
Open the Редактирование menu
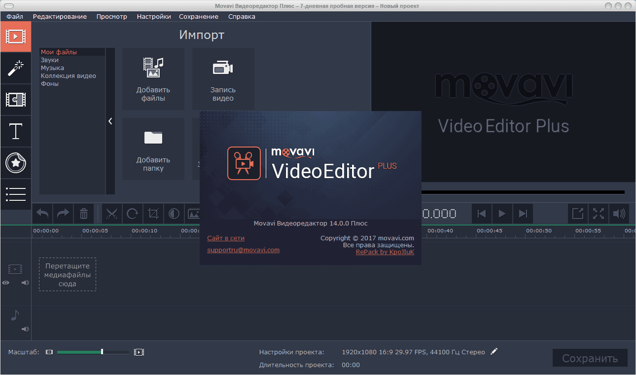[x=60, y=16]
